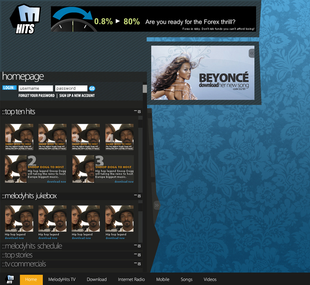Open the Songs menu item
The width and height of the screenshot is (310, 285).
tap(186, 279)
